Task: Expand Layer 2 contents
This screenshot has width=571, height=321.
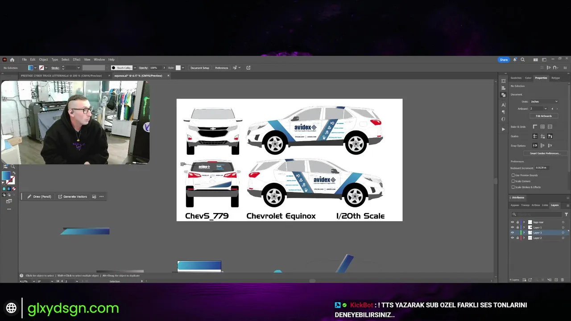Action: [x=524, y=238]
